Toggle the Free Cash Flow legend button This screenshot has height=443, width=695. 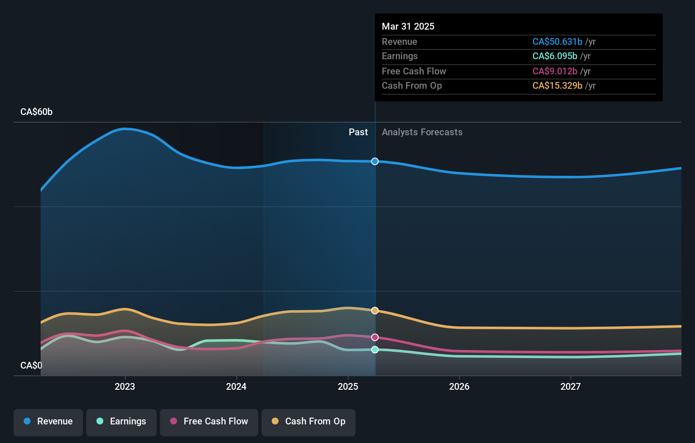coord(209,422)
